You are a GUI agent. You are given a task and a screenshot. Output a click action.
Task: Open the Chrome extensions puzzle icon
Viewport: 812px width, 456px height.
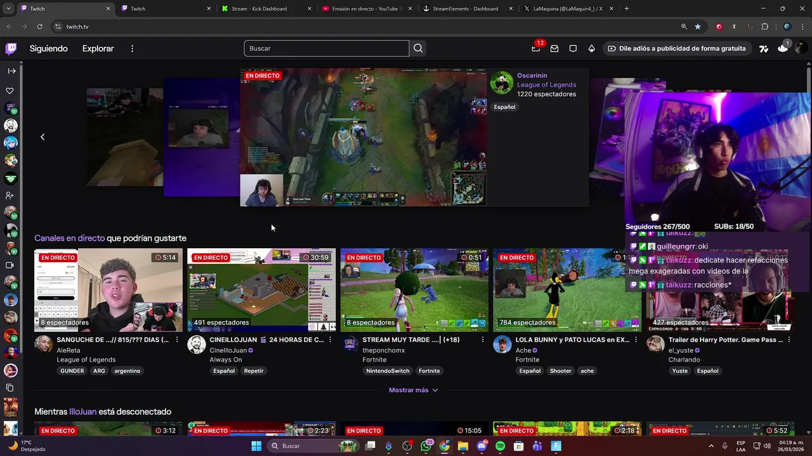(x=764, y=27)
